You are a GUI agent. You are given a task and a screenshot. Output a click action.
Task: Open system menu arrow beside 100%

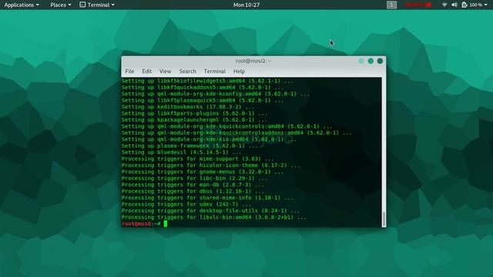click(x=486, y=5)
